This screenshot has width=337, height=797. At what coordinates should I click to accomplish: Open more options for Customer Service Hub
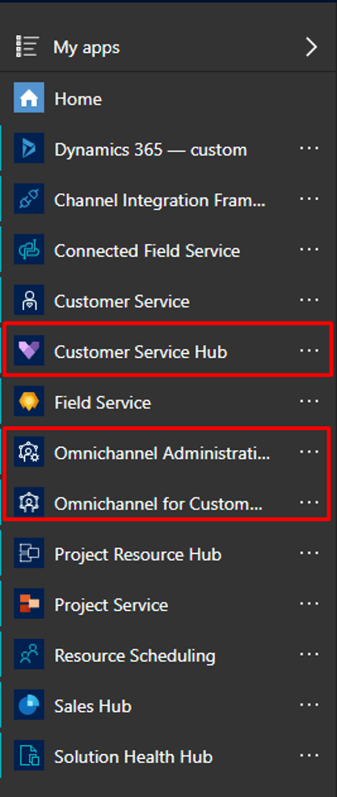(309, 351)
